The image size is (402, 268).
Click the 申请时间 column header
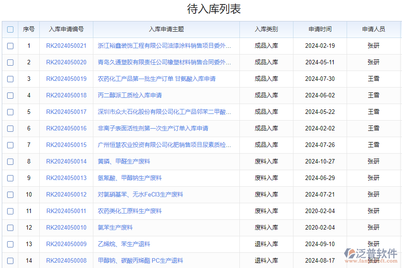click(x=319, y=29)
